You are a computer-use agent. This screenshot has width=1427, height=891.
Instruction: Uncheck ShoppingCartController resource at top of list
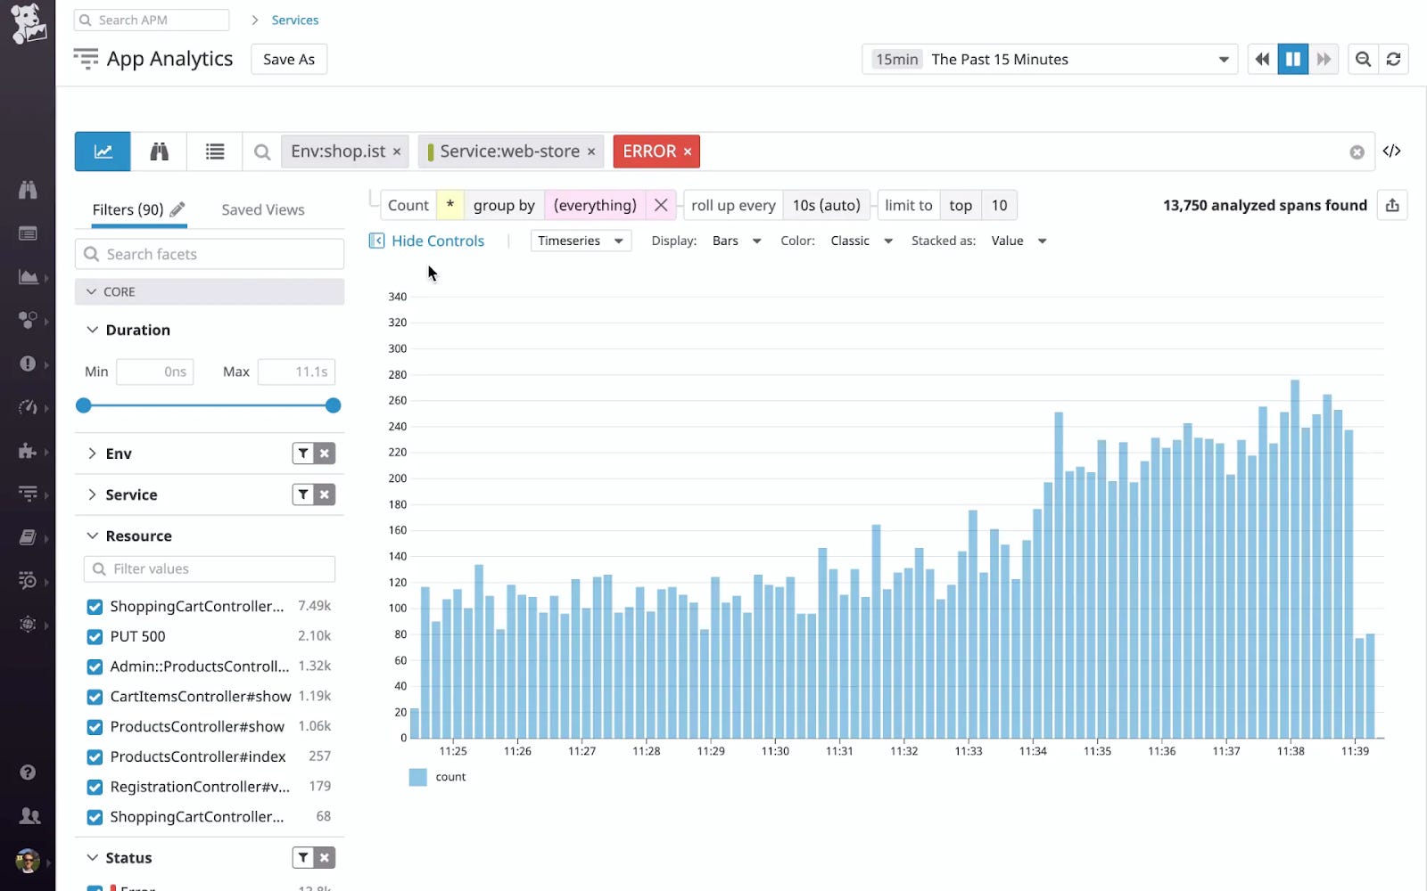click(95, 606)
